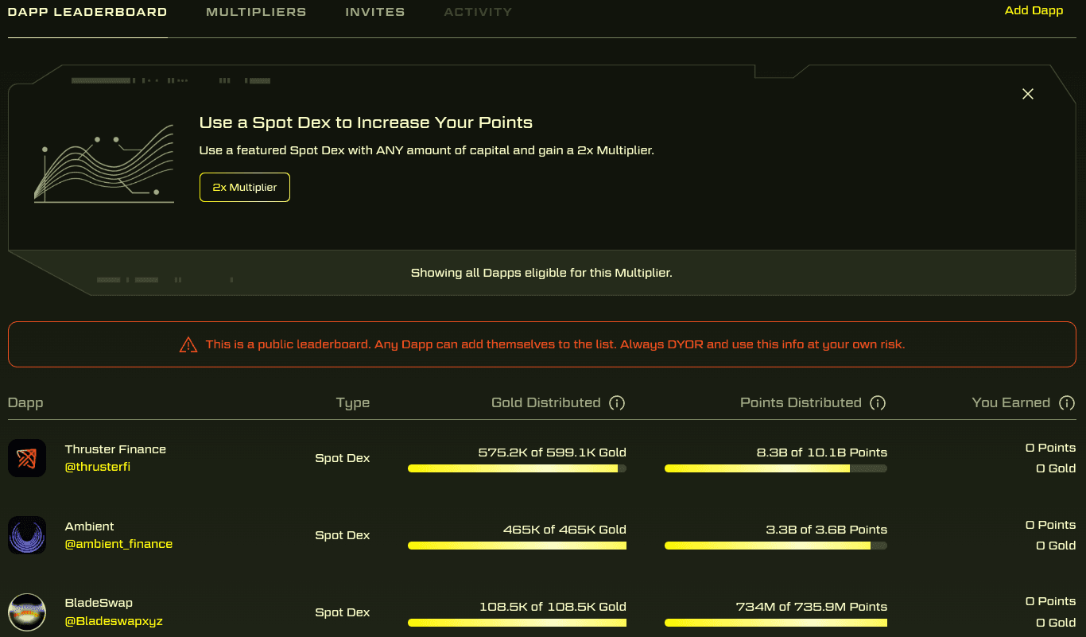
Task: Click Spot Dex type for BladeSwap
Action: (x=343, y=612)
